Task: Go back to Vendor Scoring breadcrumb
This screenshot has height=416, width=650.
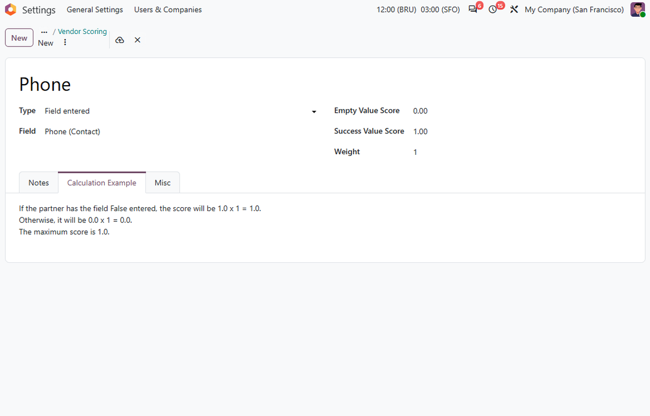Action: coord(82,32)
